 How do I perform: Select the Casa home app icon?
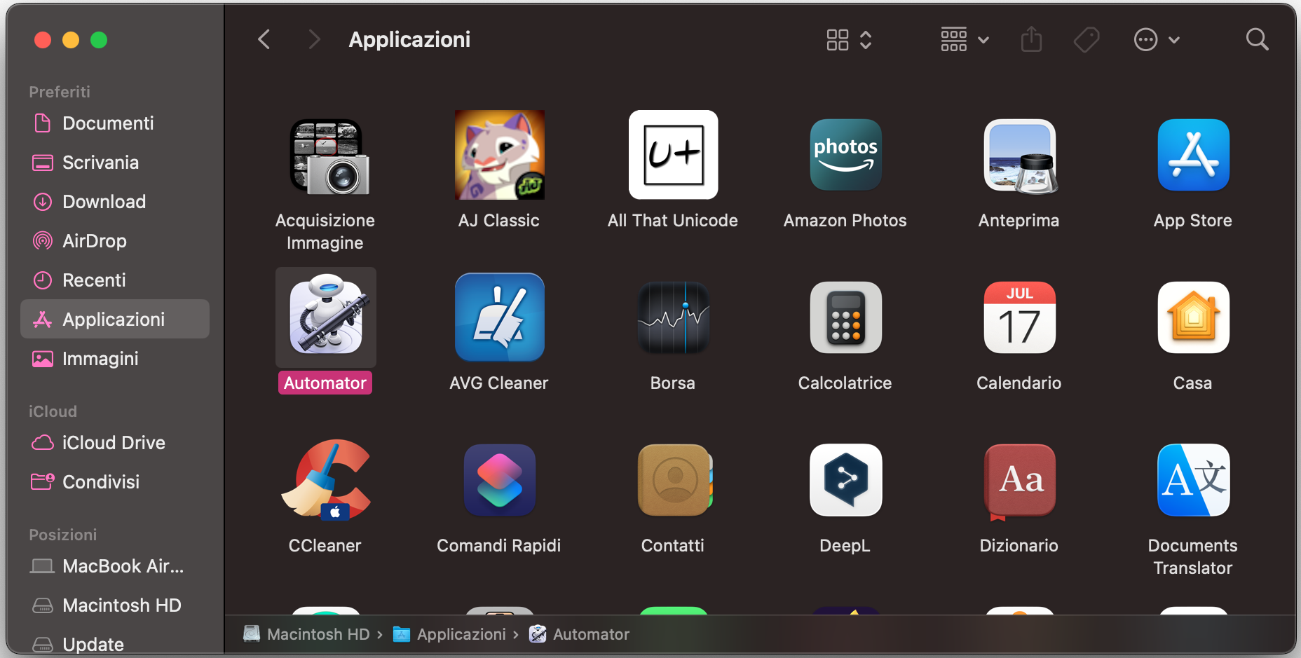pyautogui.click(x=1193, y=317)
